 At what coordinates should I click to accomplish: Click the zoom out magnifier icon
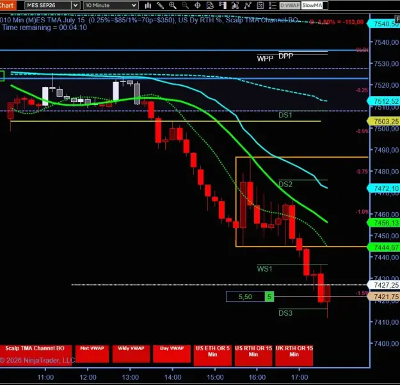tap(185, 5)
